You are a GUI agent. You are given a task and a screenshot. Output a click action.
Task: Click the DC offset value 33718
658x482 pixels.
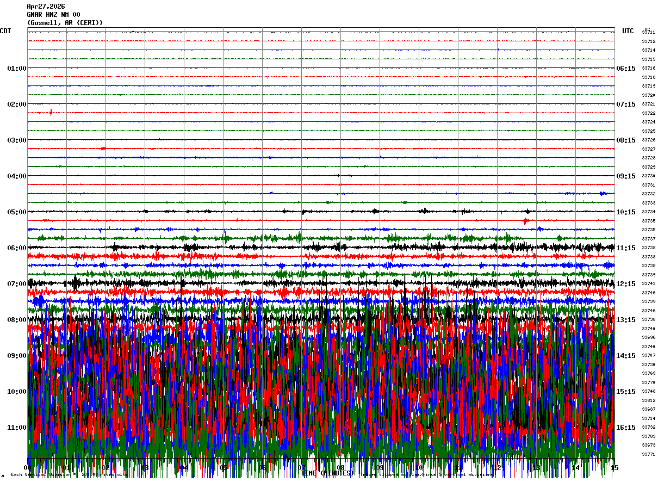[648, 78]
